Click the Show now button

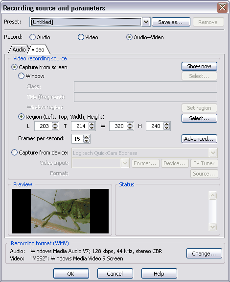coord(199,66)
